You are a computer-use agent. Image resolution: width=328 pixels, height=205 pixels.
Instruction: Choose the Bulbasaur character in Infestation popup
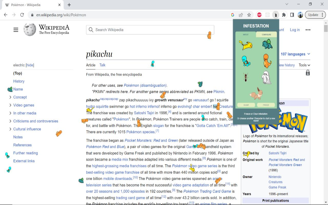[x=267, y=44]
